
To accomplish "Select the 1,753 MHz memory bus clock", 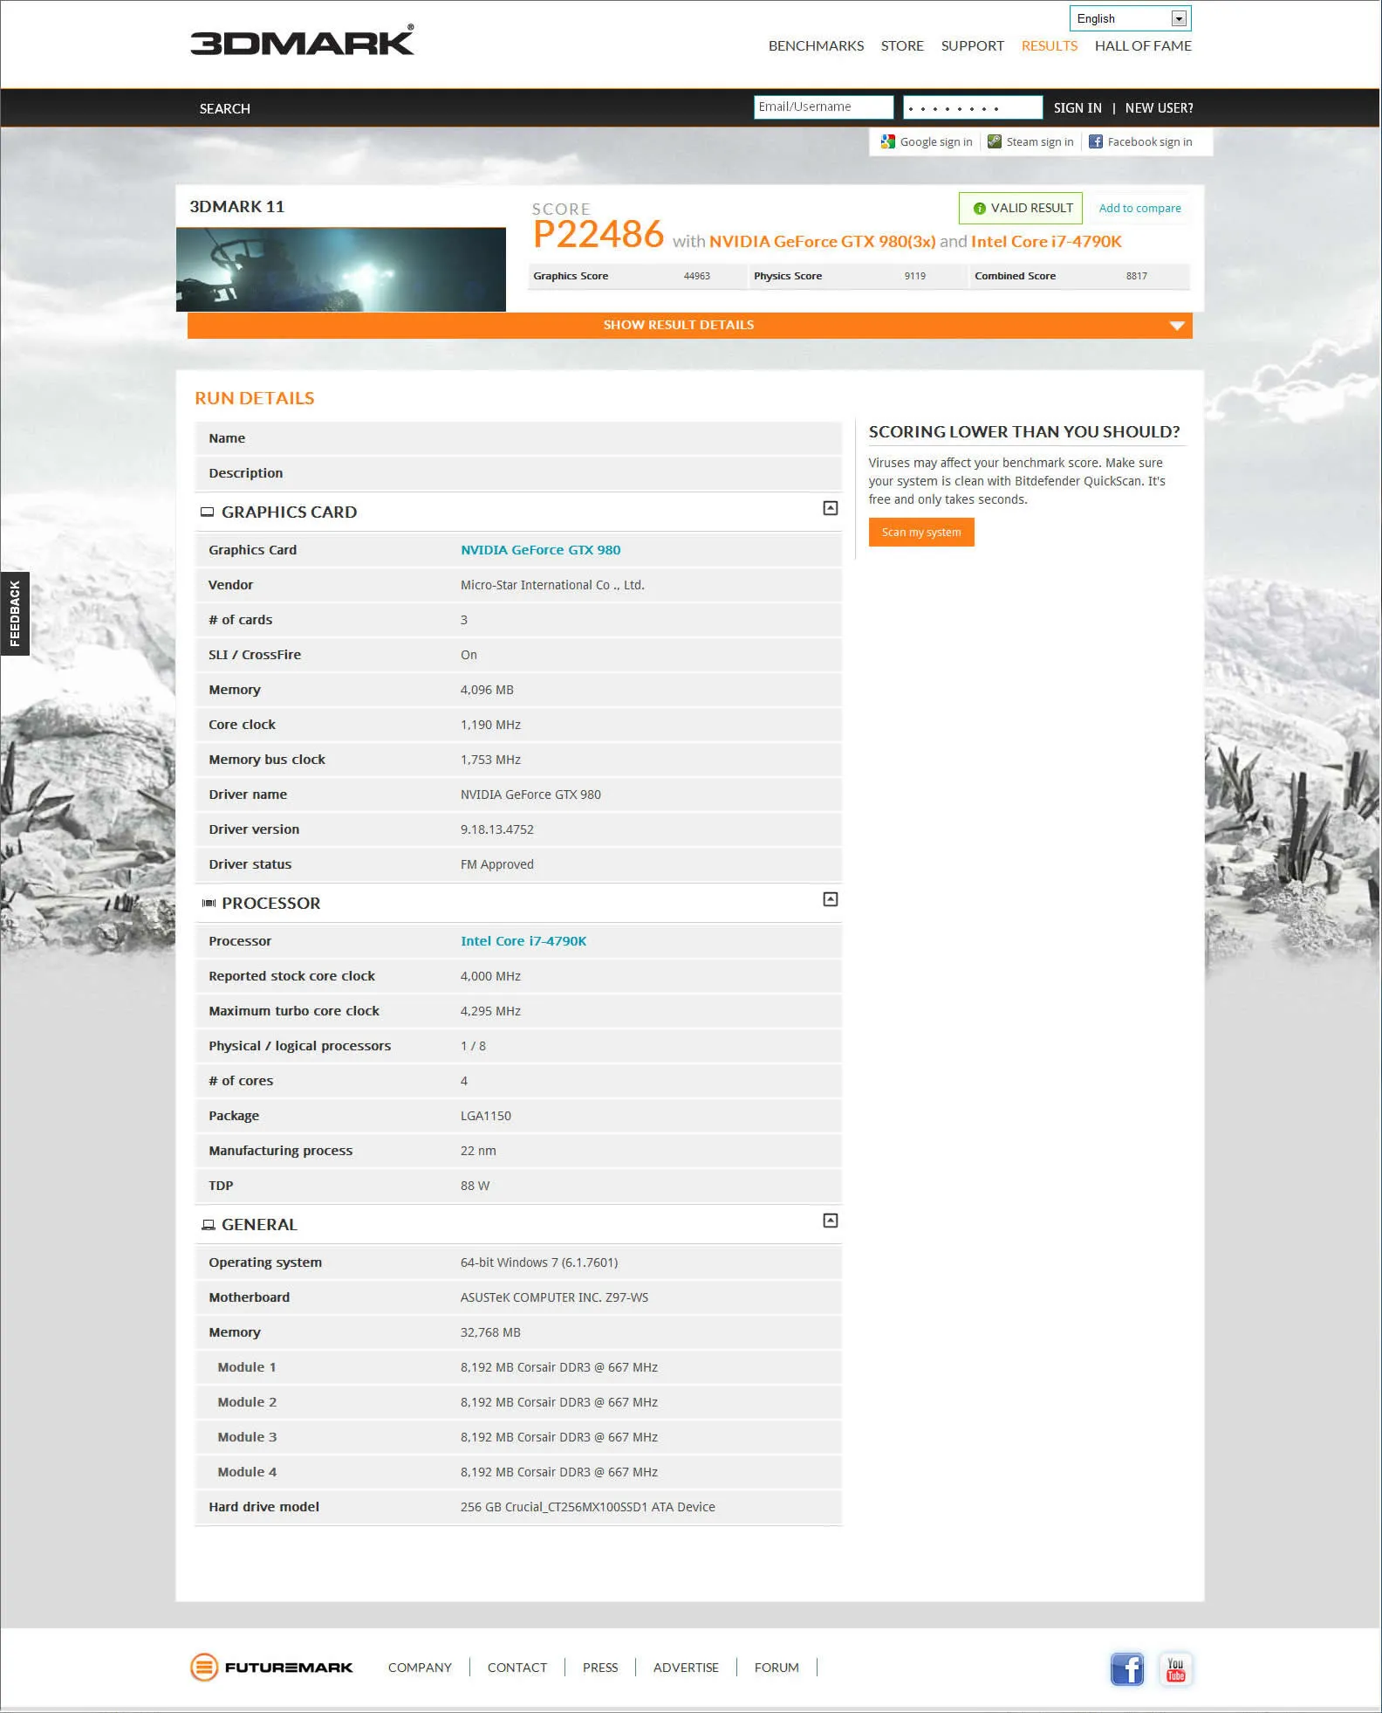I will coord(490,760).
